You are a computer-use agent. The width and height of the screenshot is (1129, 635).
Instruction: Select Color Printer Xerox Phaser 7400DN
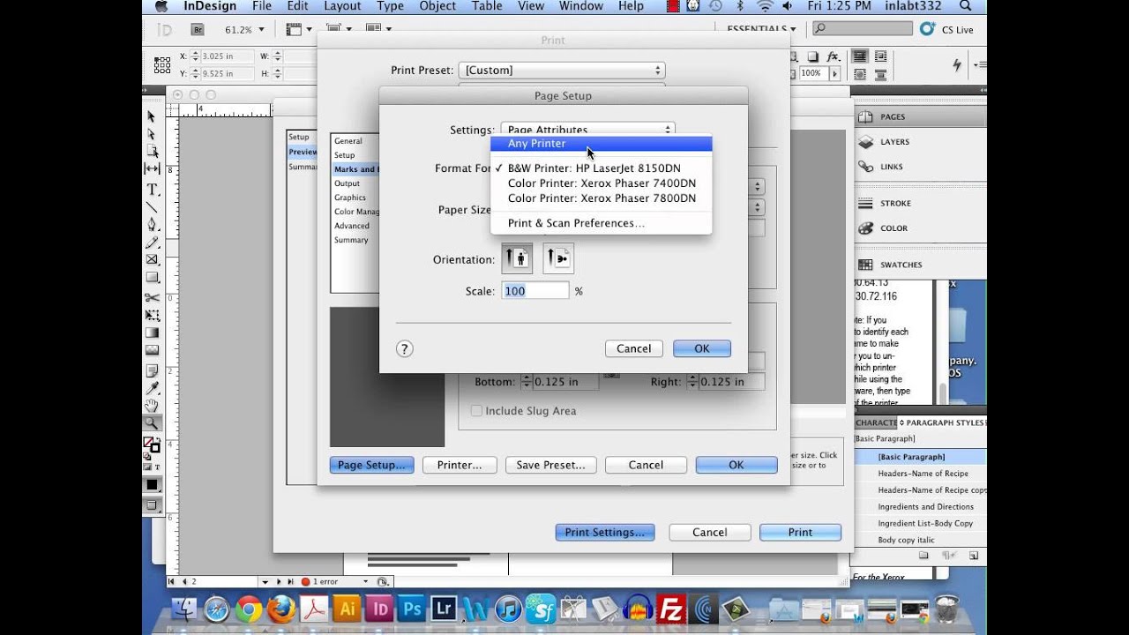[601, 183]
